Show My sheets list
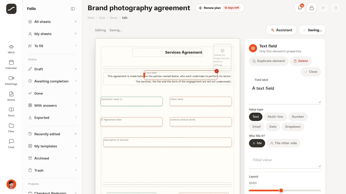The width and height of the screenshot is (346, 194). click(52, 34)
